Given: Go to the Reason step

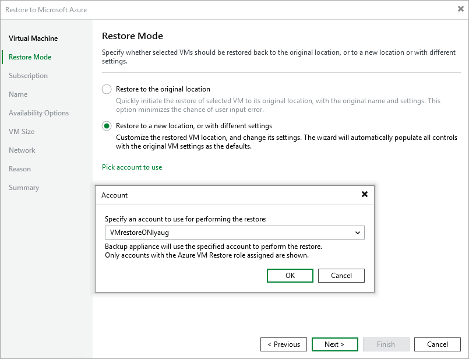Looking at the screenshot, I should [x=20, y=168].
